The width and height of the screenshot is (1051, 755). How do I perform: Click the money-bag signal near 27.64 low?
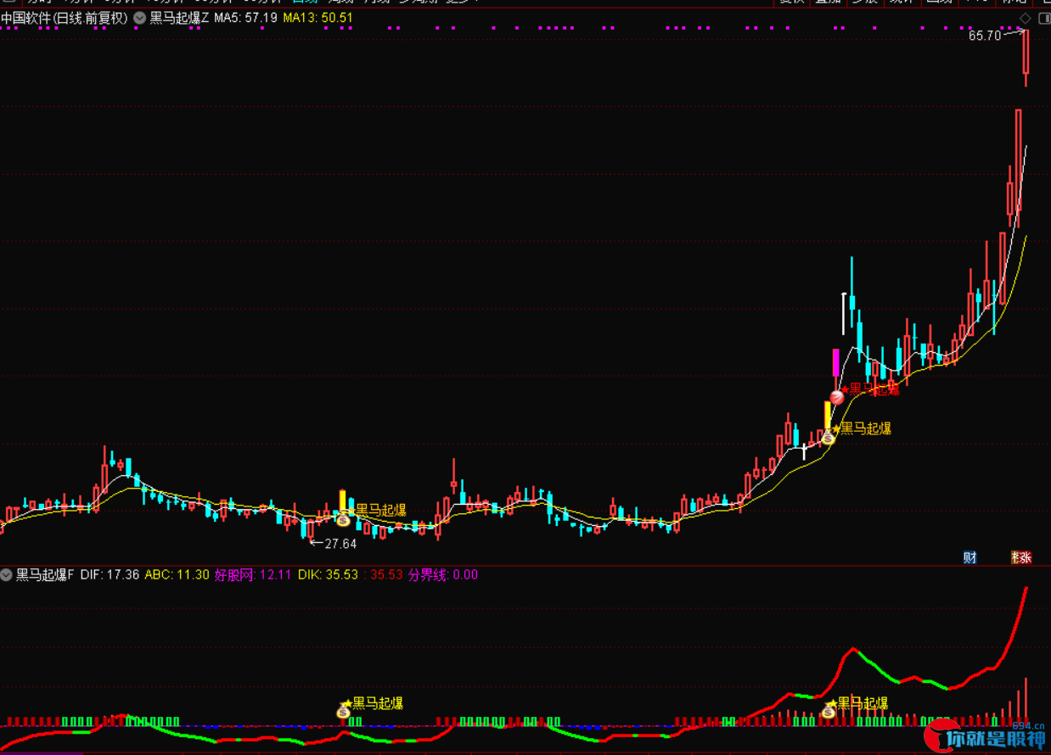(x=343, y=518)
